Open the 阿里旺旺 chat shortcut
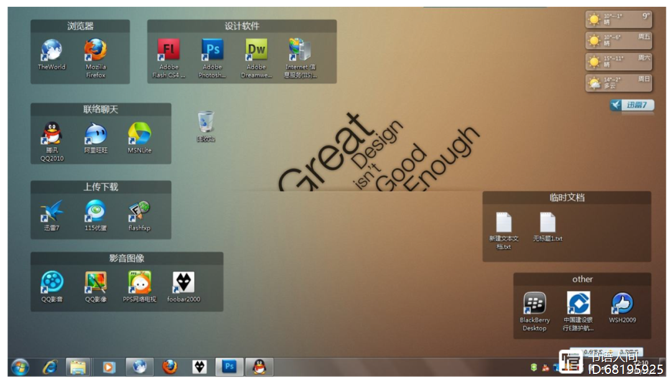The width and height of the screenshot is (672, 382). pyautogui.click(x=96, y=134)
